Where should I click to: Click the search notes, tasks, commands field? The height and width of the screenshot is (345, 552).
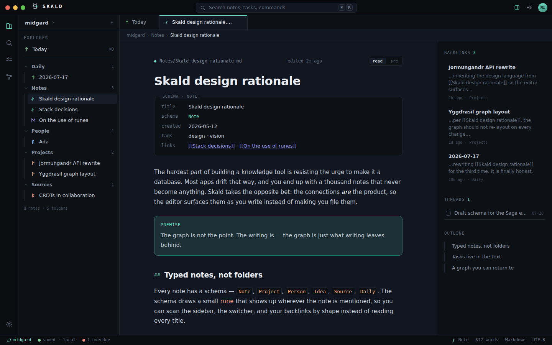(276, 8)
